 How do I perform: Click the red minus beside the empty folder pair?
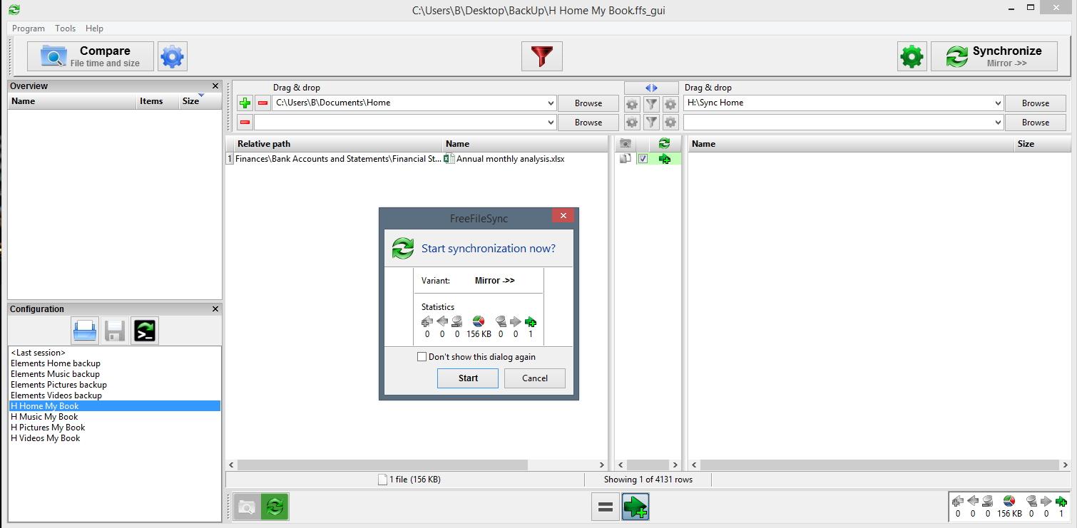coord(245,123)
